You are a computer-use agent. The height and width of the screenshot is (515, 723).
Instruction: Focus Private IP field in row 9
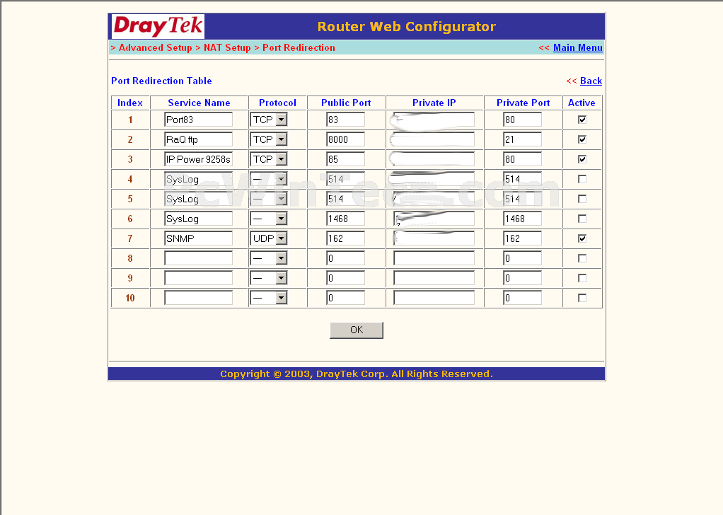tap(434, 278)
